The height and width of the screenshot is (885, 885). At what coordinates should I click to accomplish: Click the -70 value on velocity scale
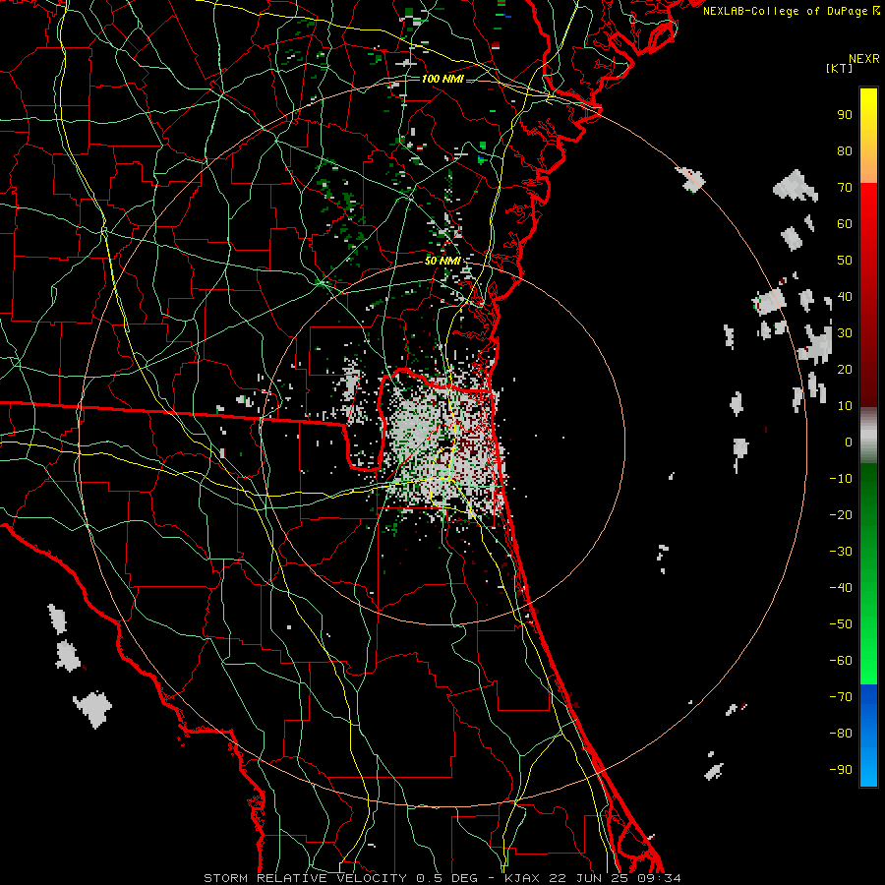[841, 697]
